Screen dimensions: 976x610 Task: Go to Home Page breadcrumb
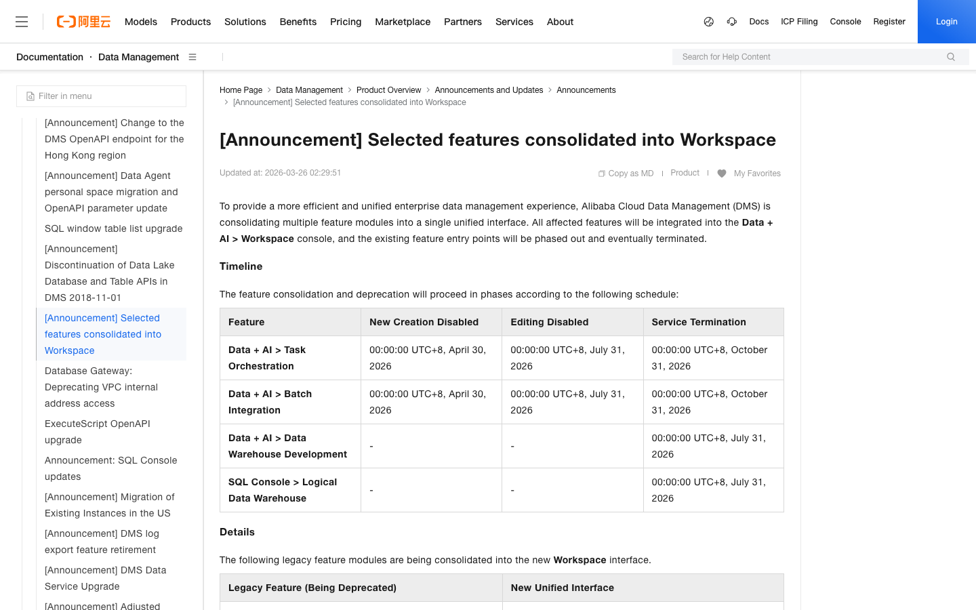[241, 90]
